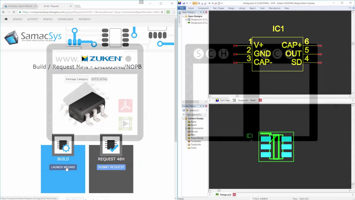Collapse the Current Design tree root
355x200 pixels.
pyautogui.click(x=183, y=119)
